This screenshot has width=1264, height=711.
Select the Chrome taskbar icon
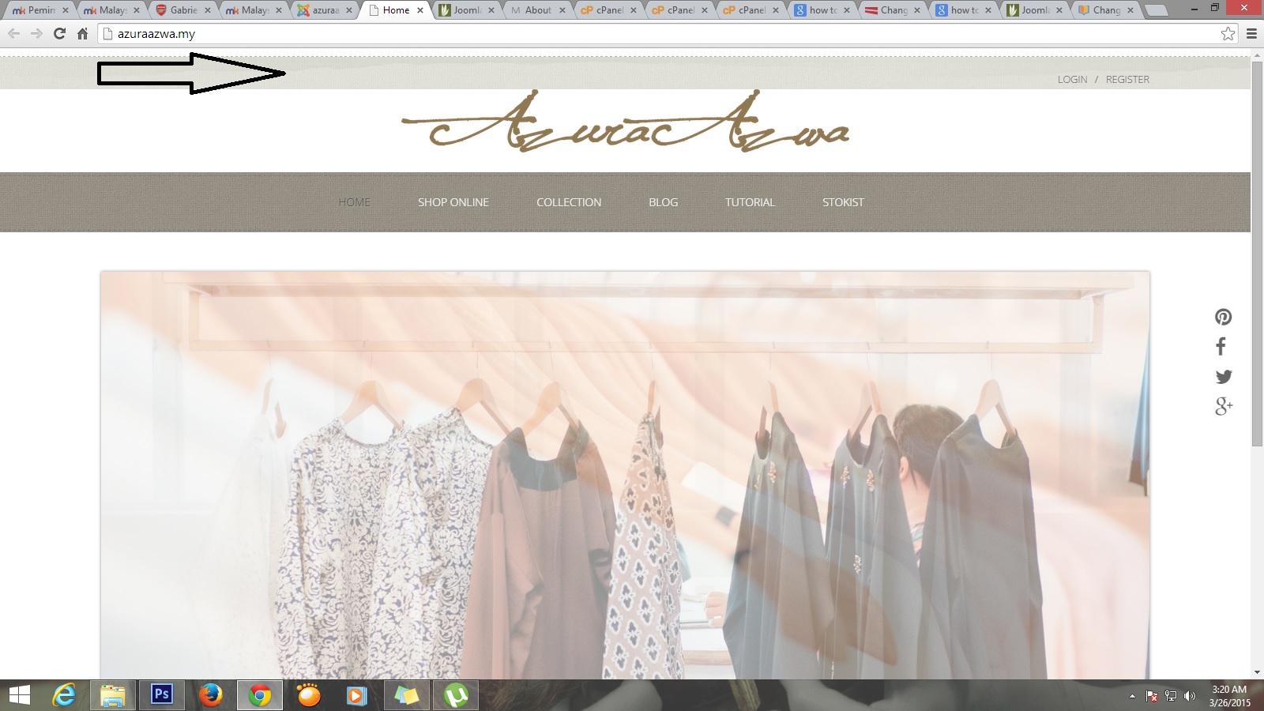[259, 695]
